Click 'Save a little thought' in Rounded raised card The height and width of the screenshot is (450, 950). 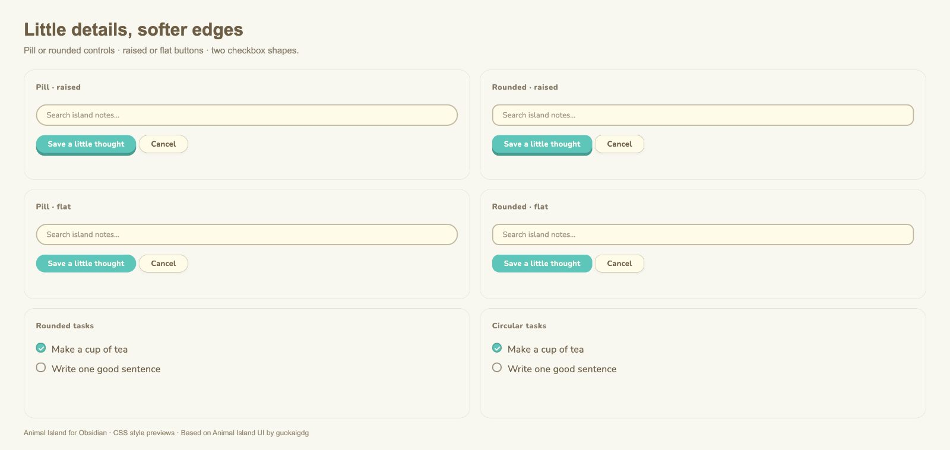click(x=542, y=144)
